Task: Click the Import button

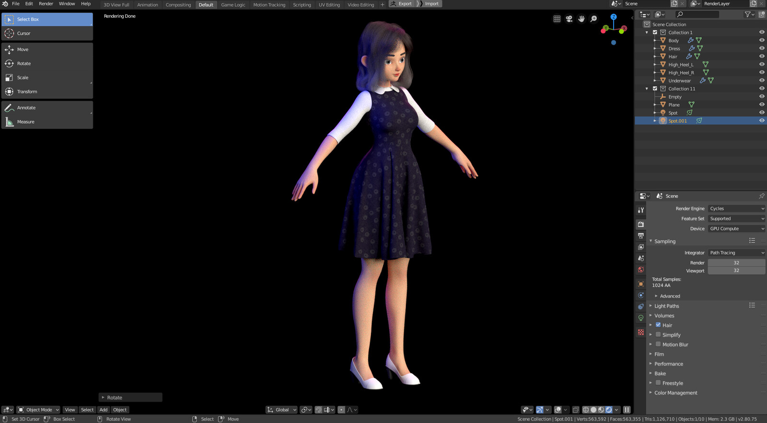Action: click(429, 4)
